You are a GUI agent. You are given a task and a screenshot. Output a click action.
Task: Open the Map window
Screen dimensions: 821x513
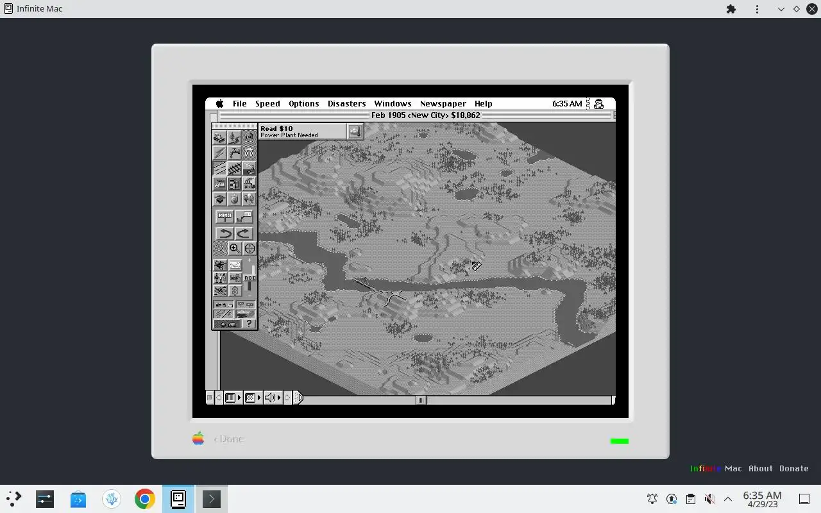[x=220, y=265]
